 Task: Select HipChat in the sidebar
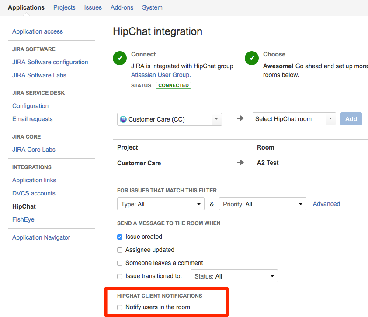pyautogui.click(x=24, y=206)
